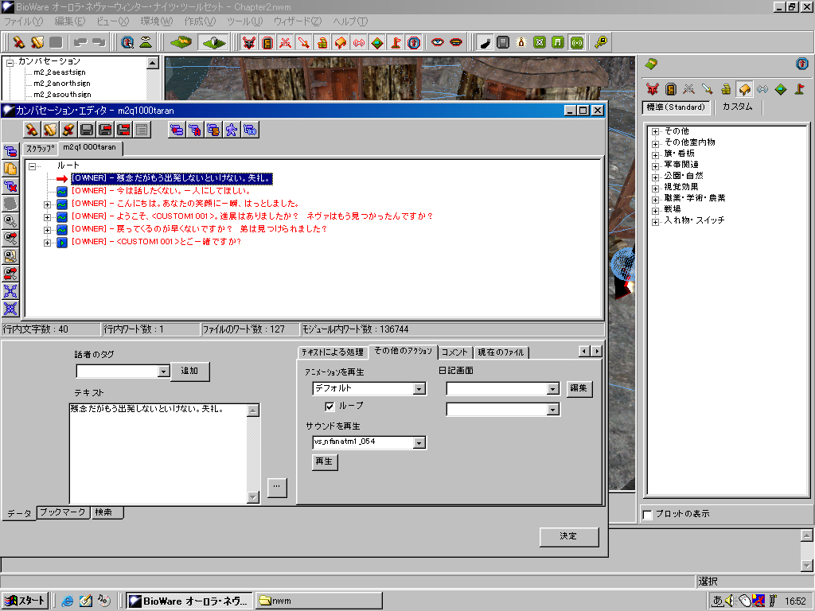Click the save floppy icon in conversation editor

(87, 130)
